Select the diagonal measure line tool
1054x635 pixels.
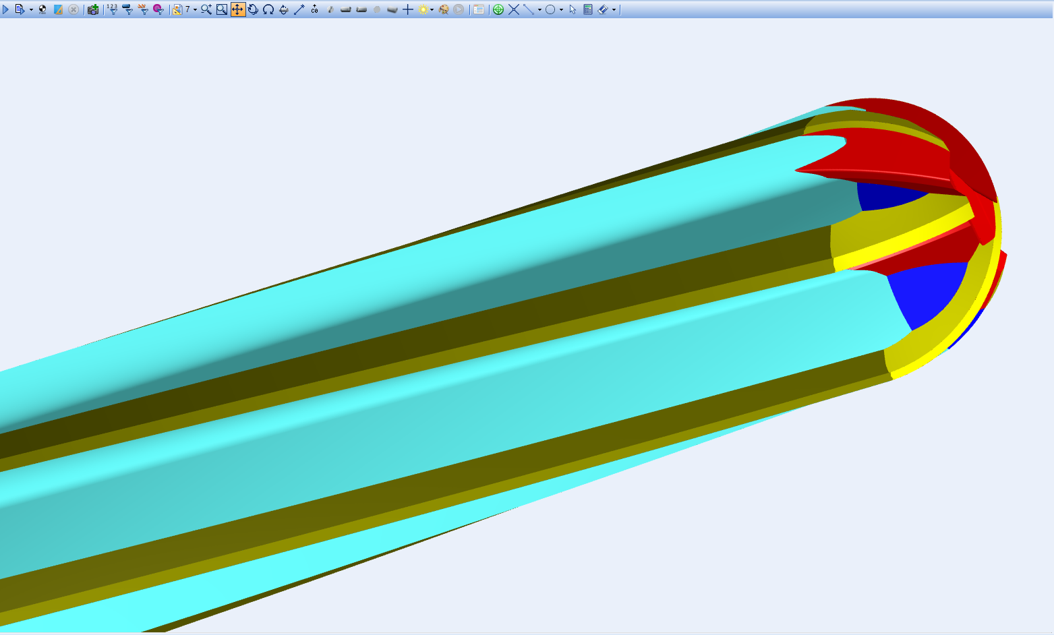click(299, 9)
